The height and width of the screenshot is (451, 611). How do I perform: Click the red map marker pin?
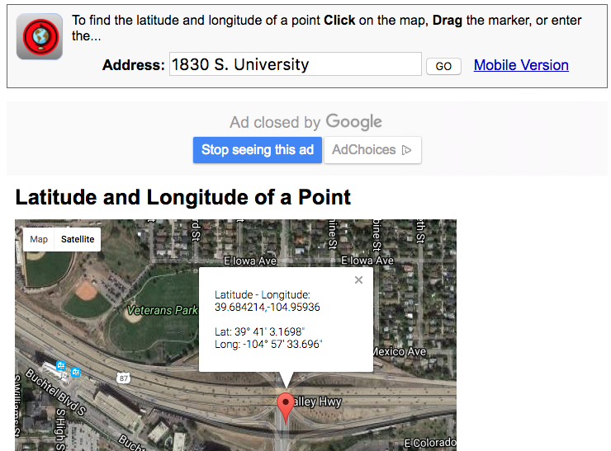286,405
